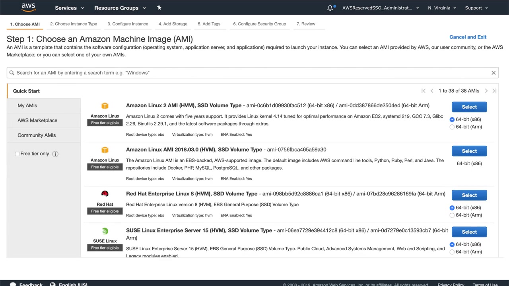Open the notifications bell

pos(330,8)
